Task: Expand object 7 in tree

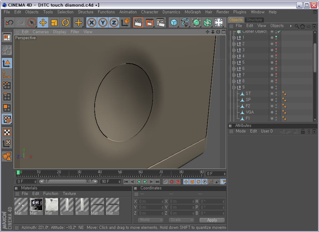Action: click(234, 75)
